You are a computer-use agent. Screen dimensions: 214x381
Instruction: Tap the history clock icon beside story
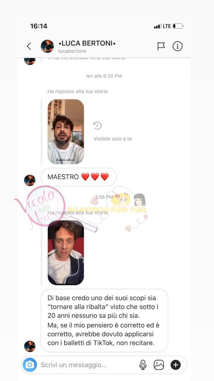(x=97, y=126)
